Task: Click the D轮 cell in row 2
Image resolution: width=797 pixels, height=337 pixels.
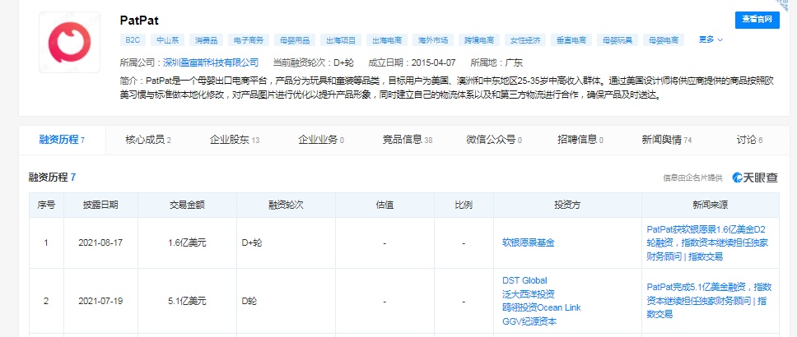Action: (286, 301)
